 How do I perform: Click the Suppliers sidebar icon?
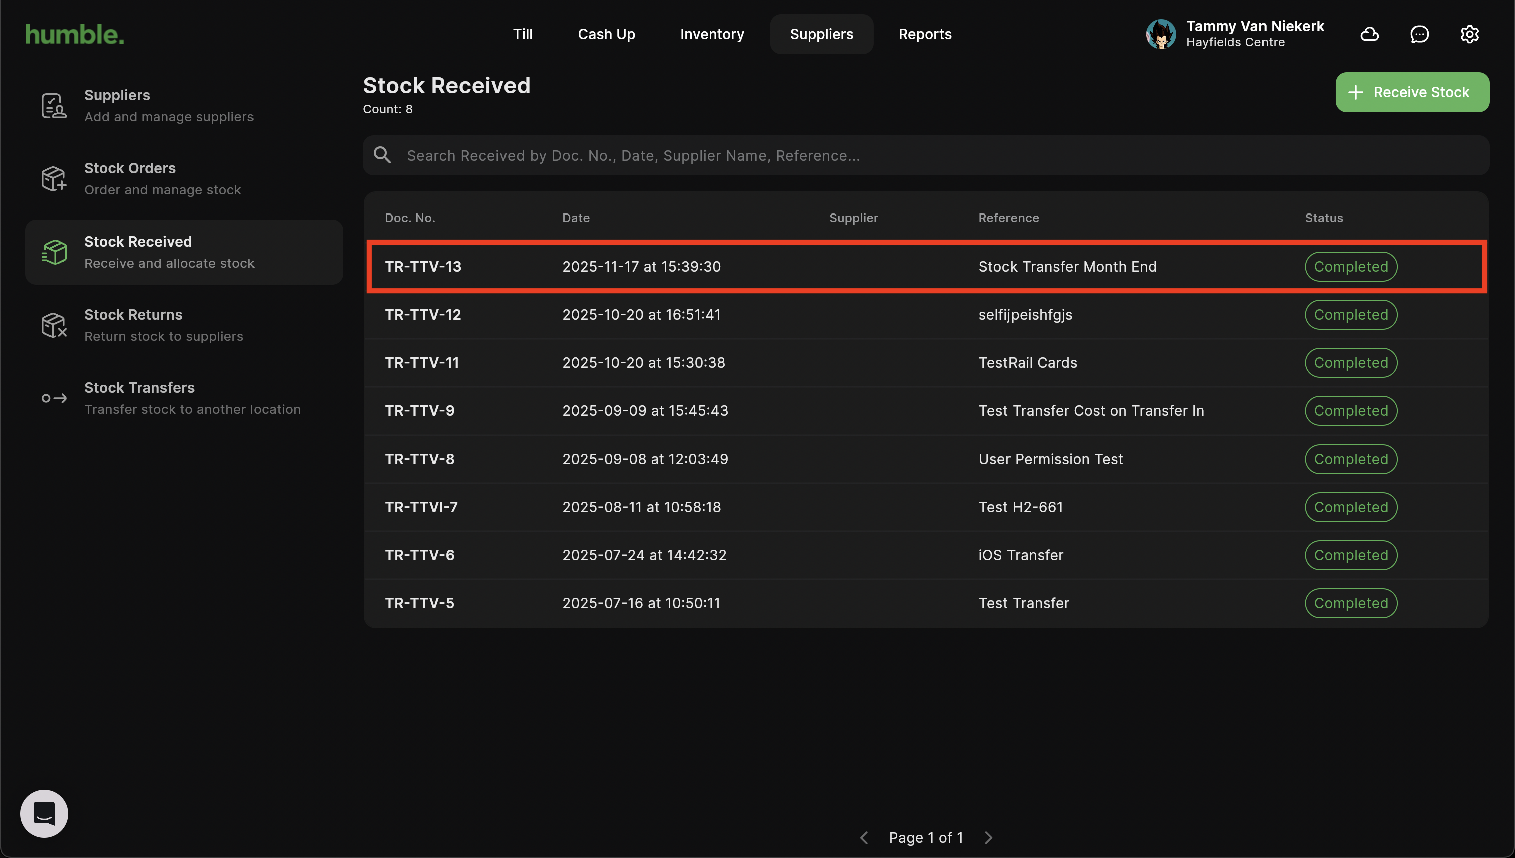click(54, 106)
